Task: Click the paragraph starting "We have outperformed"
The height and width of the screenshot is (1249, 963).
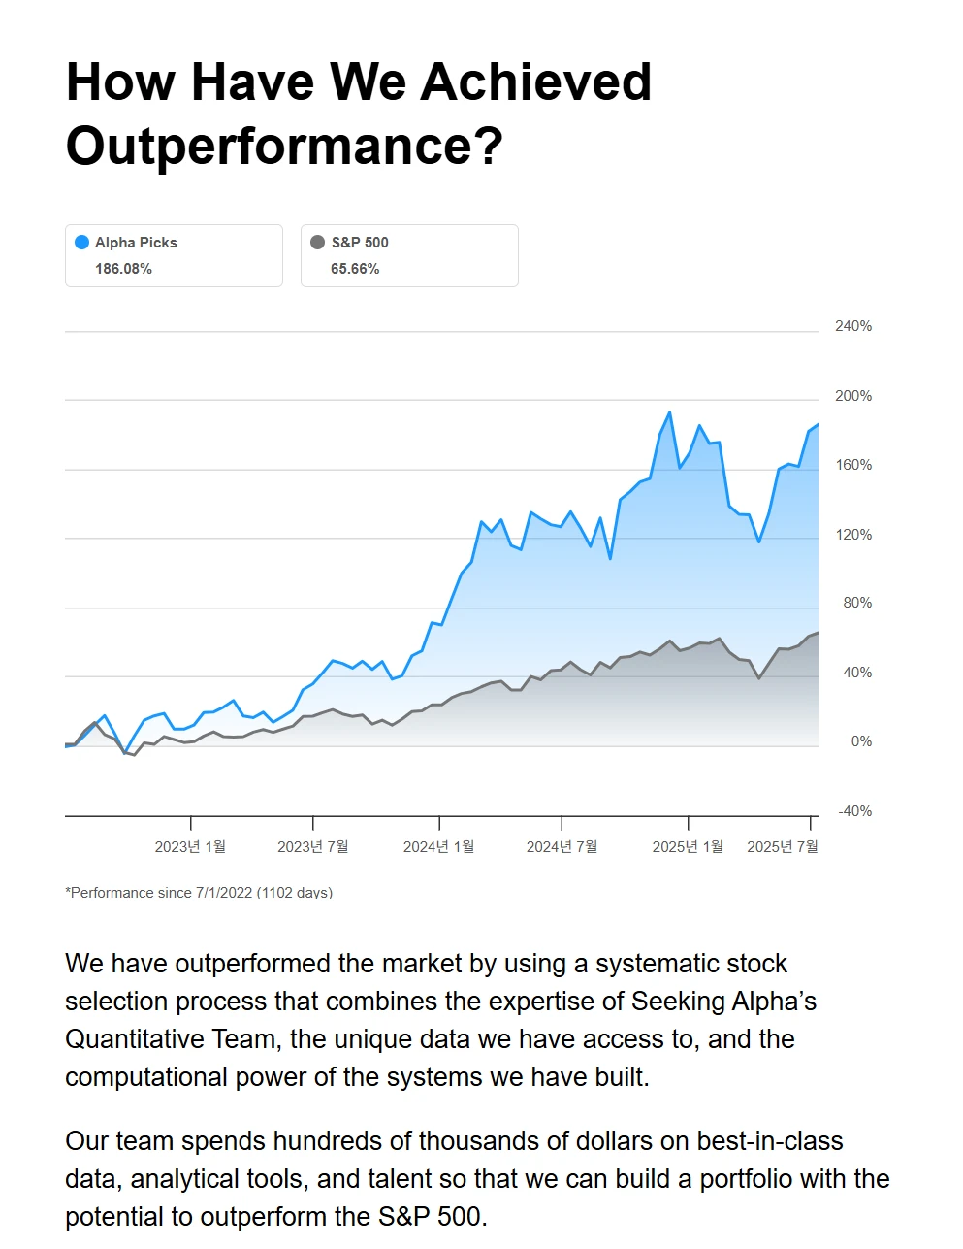Action: click(441, 1020)
